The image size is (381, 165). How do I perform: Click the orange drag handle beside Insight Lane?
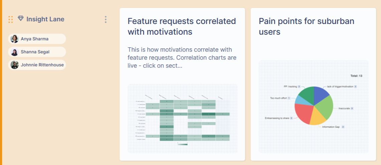[11, 19]
